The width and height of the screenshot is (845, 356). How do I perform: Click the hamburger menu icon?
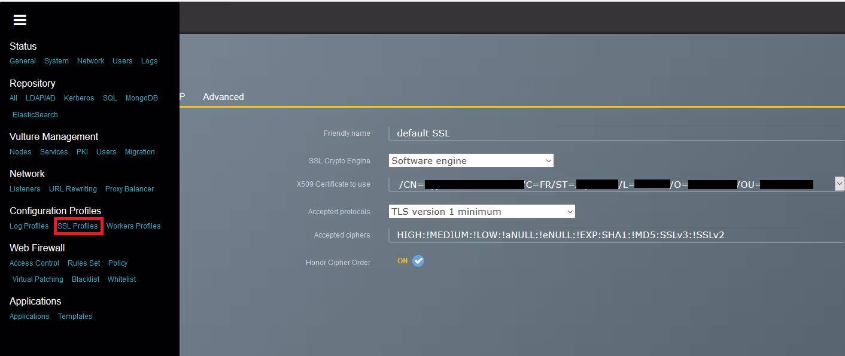pyautogui.click(x=20, y=20)
